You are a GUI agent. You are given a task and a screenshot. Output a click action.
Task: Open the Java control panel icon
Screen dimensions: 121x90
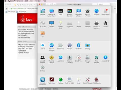[x=78, y=80]
